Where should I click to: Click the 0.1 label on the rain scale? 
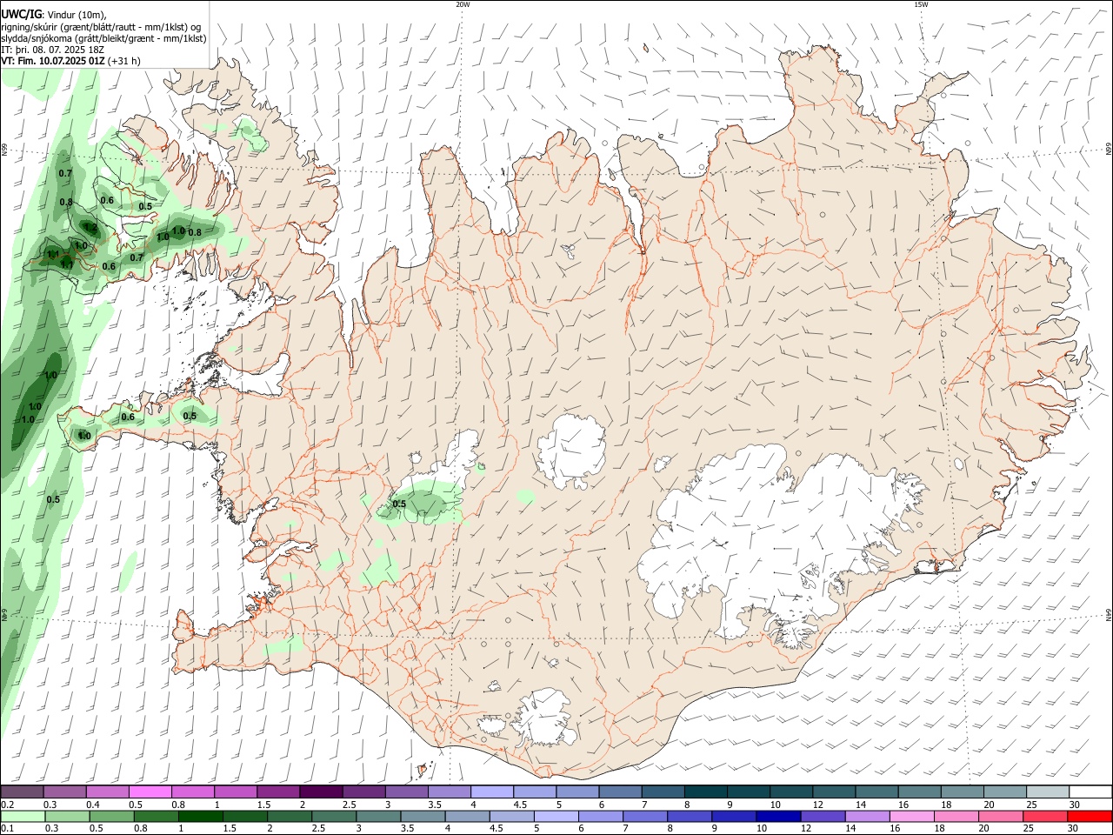pos(8,829)
